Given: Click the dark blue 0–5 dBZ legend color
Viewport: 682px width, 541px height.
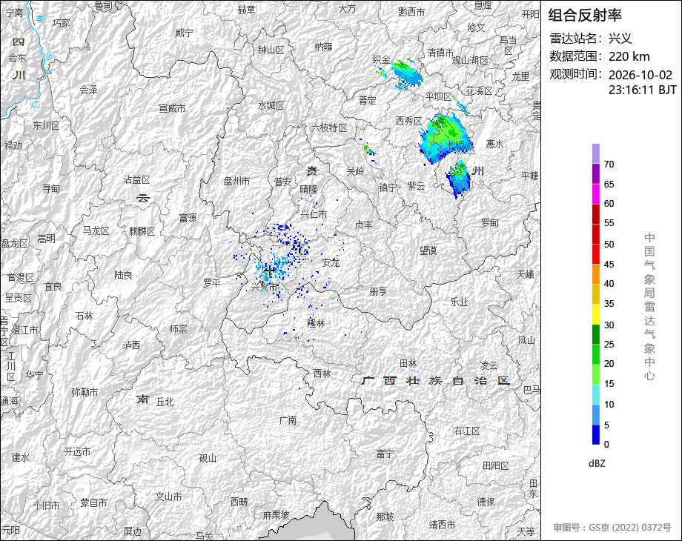Looking at the screenshot, I should pos(595,434).
